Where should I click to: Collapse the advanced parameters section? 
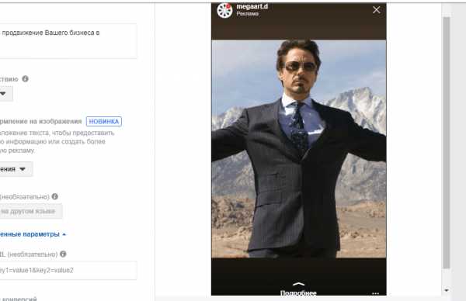33,234
